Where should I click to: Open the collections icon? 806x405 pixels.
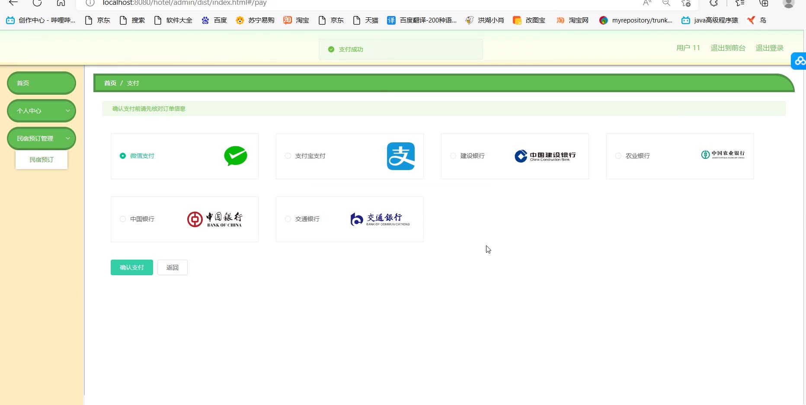point(764,3)
